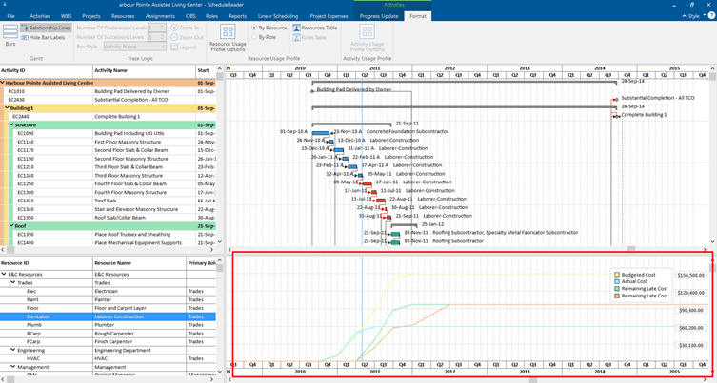Image resolution: width=717 pixels, height=383 pixels.
Task: Click the Budgeted Cost legend swatch
Action: click(x=617, y=275)
